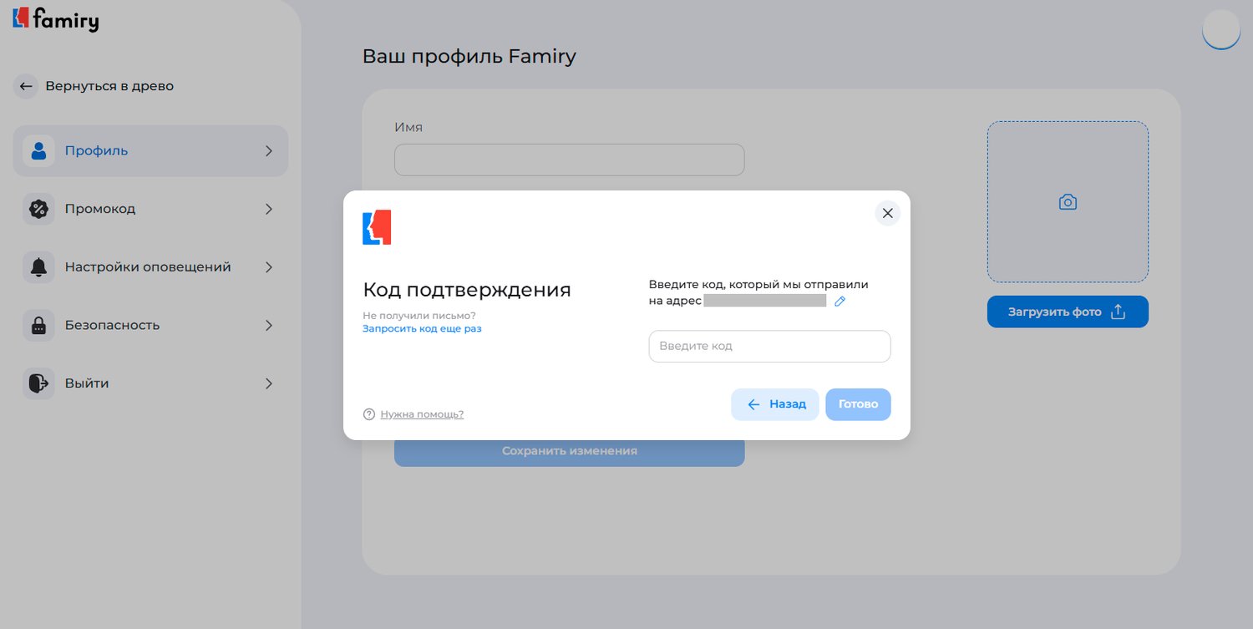Click the Введите код input field

[x=769, y=347]
